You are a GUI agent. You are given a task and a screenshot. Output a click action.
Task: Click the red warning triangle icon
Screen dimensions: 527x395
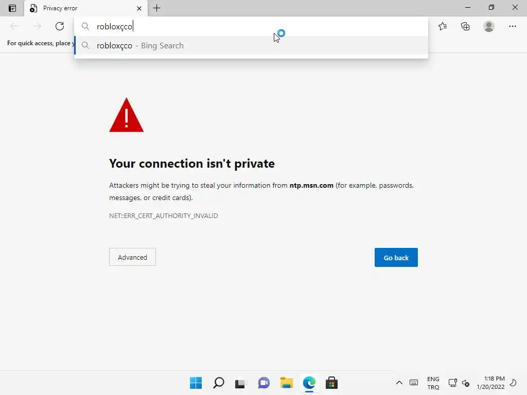tap(127, 115)
